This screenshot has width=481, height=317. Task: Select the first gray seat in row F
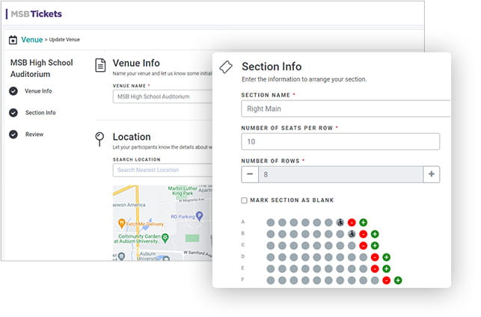tap(271, 280)
